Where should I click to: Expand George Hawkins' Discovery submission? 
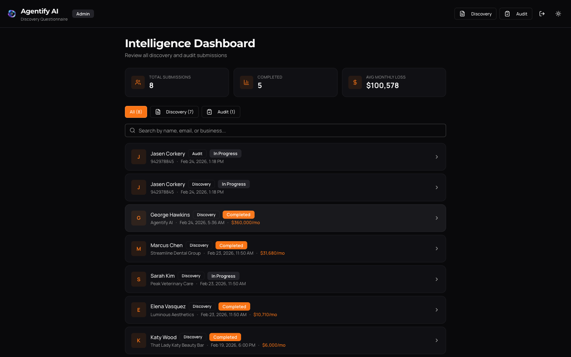pos(437,218)
